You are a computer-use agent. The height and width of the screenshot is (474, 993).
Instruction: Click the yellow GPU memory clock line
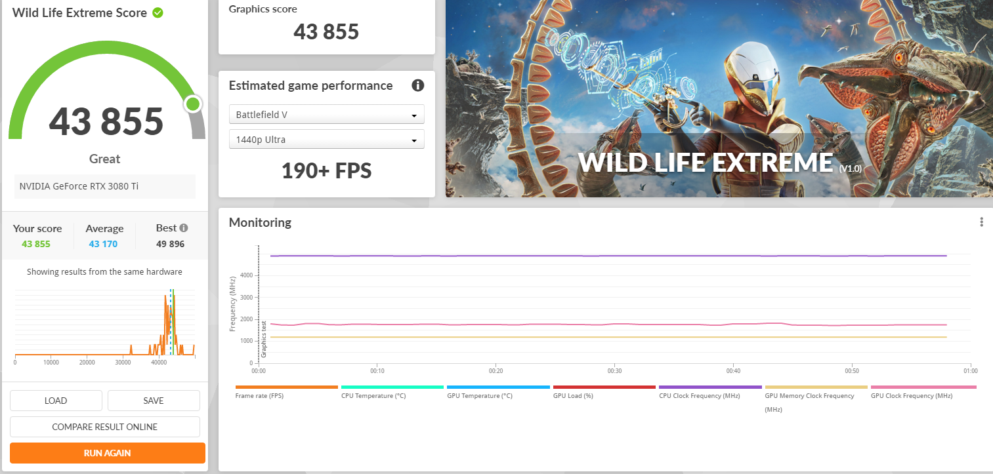(608, 337)
